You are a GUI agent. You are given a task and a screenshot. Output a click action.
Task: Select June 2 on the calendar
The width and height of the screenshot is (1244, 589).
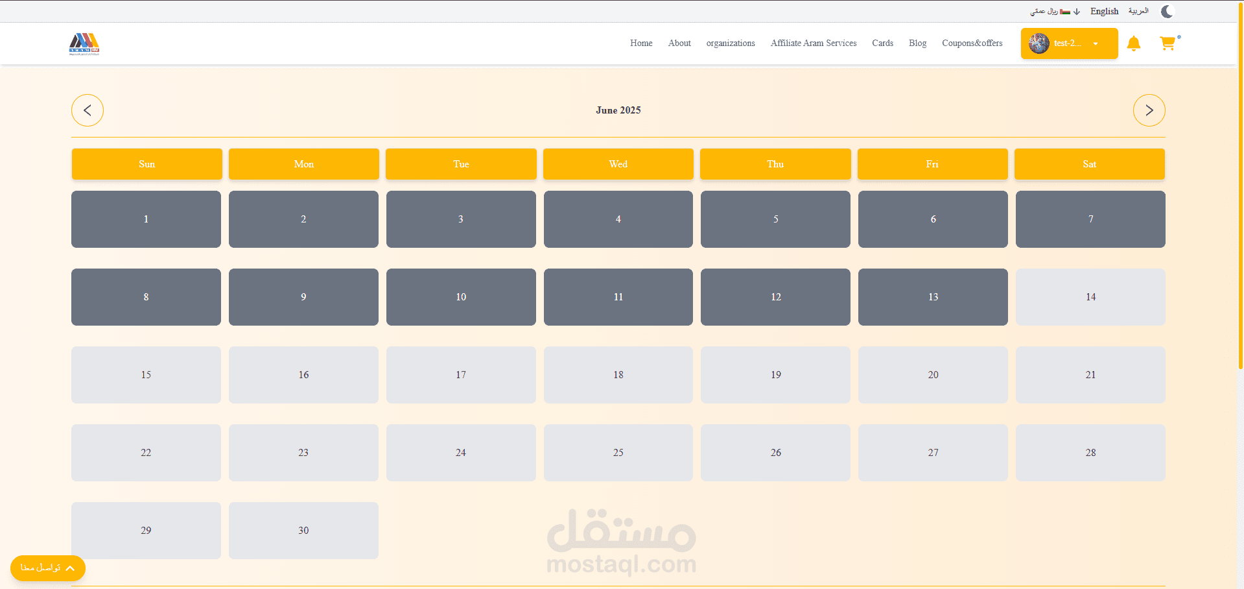point(303,219)
